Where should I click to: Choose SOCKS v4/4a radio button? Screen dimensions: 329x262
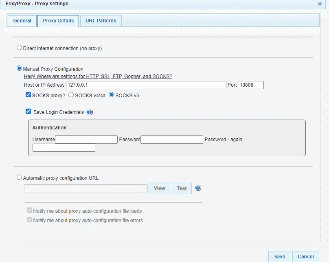[x=71, y=95]
